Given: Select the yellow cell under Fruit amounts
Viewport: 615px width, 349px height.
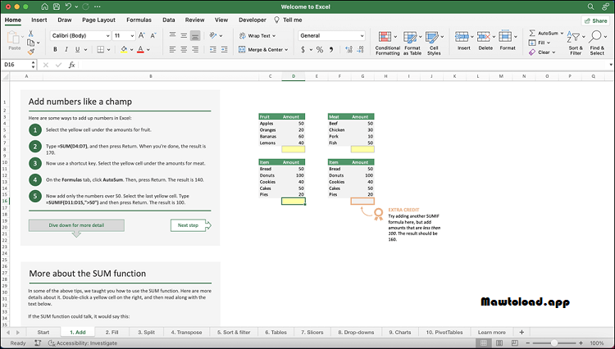Looking at the screenshot, I should [294, 149].
